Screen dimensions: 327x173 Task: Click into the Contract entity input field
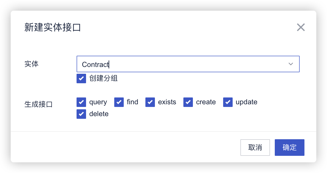point(178,64)
